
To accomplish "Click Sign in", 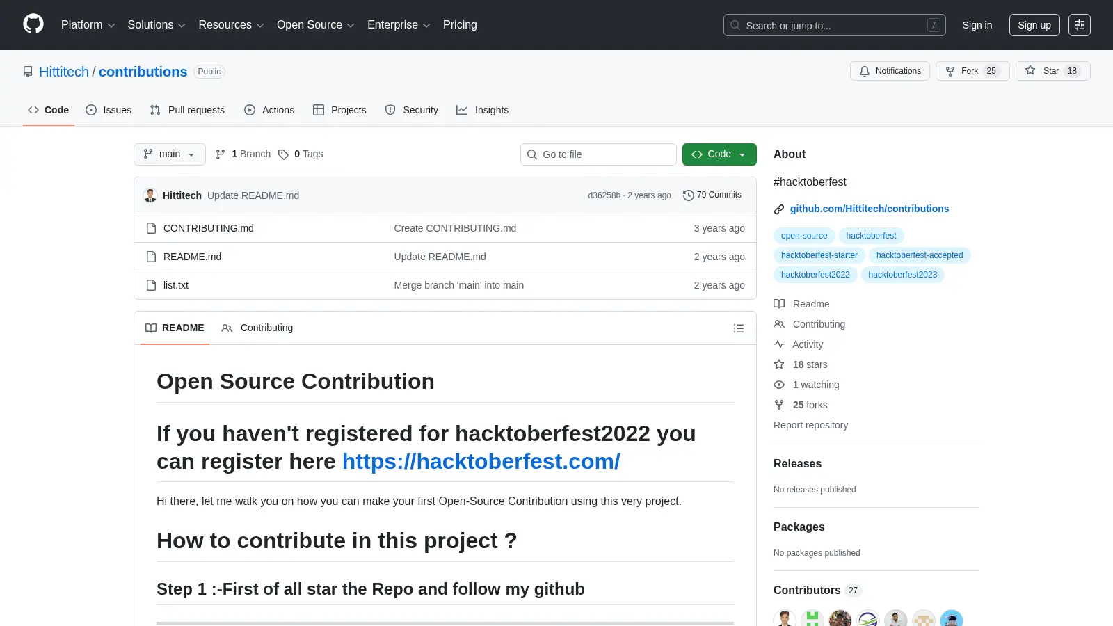I will tap(977, 25).
